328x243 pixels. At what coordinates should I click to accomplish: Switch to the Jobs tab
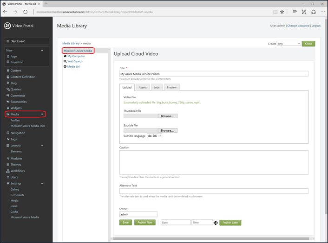point(157,87)
